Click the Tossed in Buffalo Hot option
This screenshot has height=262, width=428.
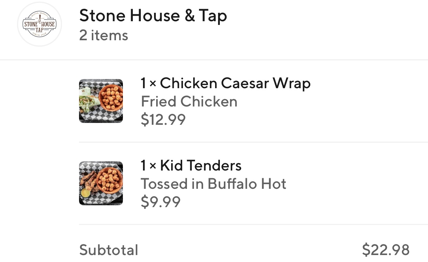pyautogui.click(x=213, y=184)
